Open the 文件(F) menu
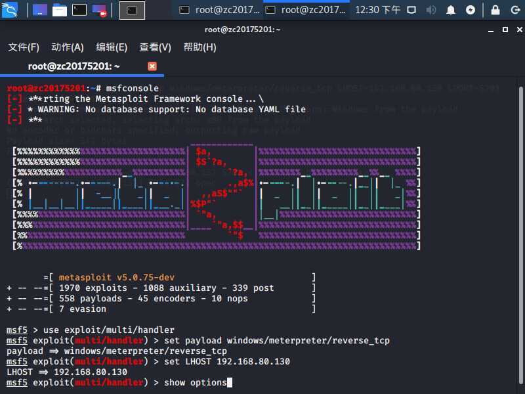The height and width of the screenshot is (394, 525). point(24,47)
